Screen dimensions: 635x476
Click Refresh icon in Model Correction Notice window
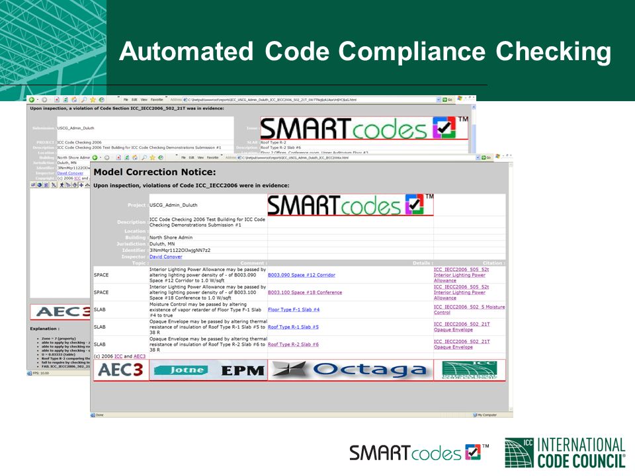(127, 157)
